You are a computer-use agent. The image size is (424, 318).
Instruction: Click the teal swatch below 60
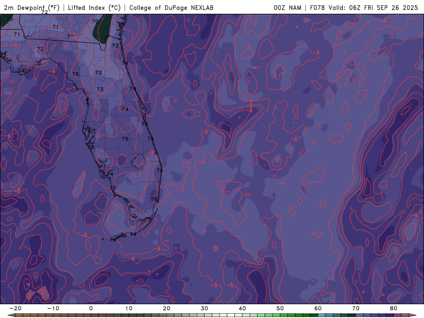point(322,315)
